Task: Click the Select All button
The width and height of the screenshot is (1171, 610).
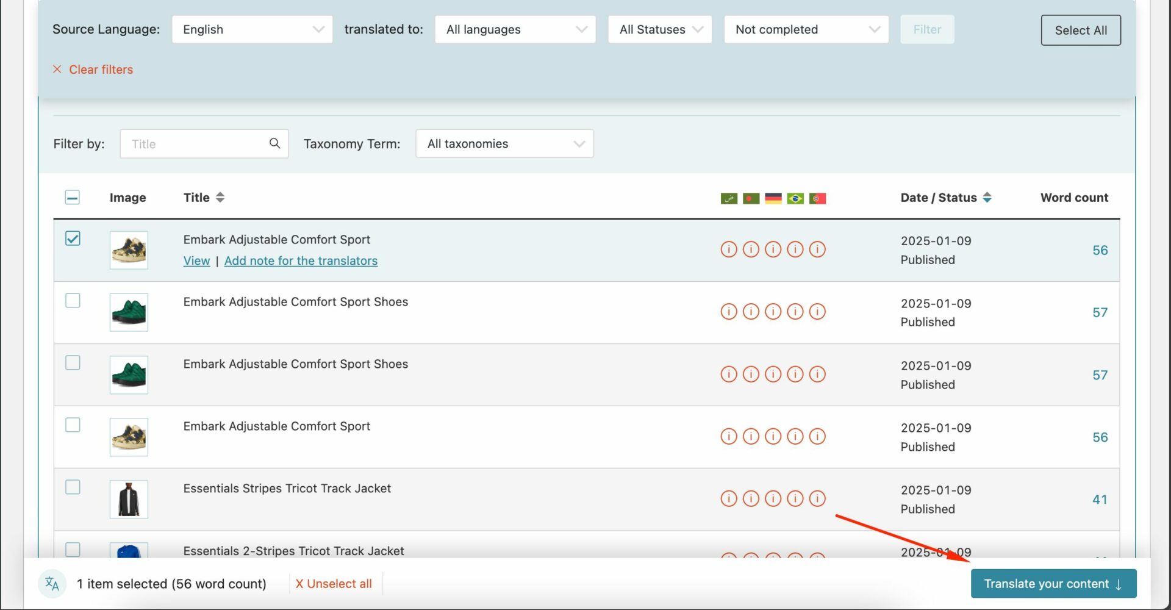Action: (1081, 30)
